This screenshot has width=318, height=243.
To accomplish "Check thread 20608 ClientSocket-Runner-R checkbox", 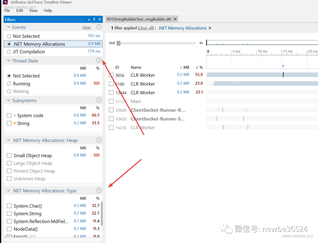I will (x=111, y=110).
